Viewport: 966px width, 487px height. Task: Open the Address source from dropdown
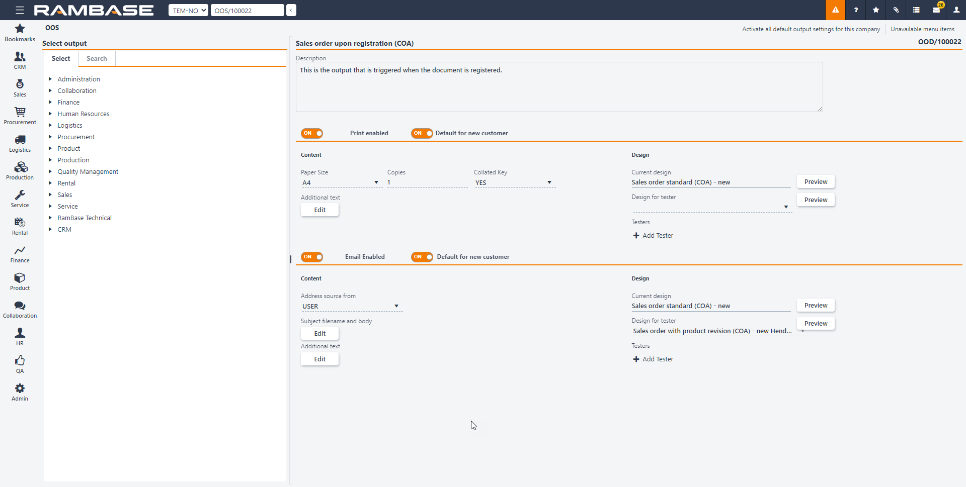[x=351, y=307]
